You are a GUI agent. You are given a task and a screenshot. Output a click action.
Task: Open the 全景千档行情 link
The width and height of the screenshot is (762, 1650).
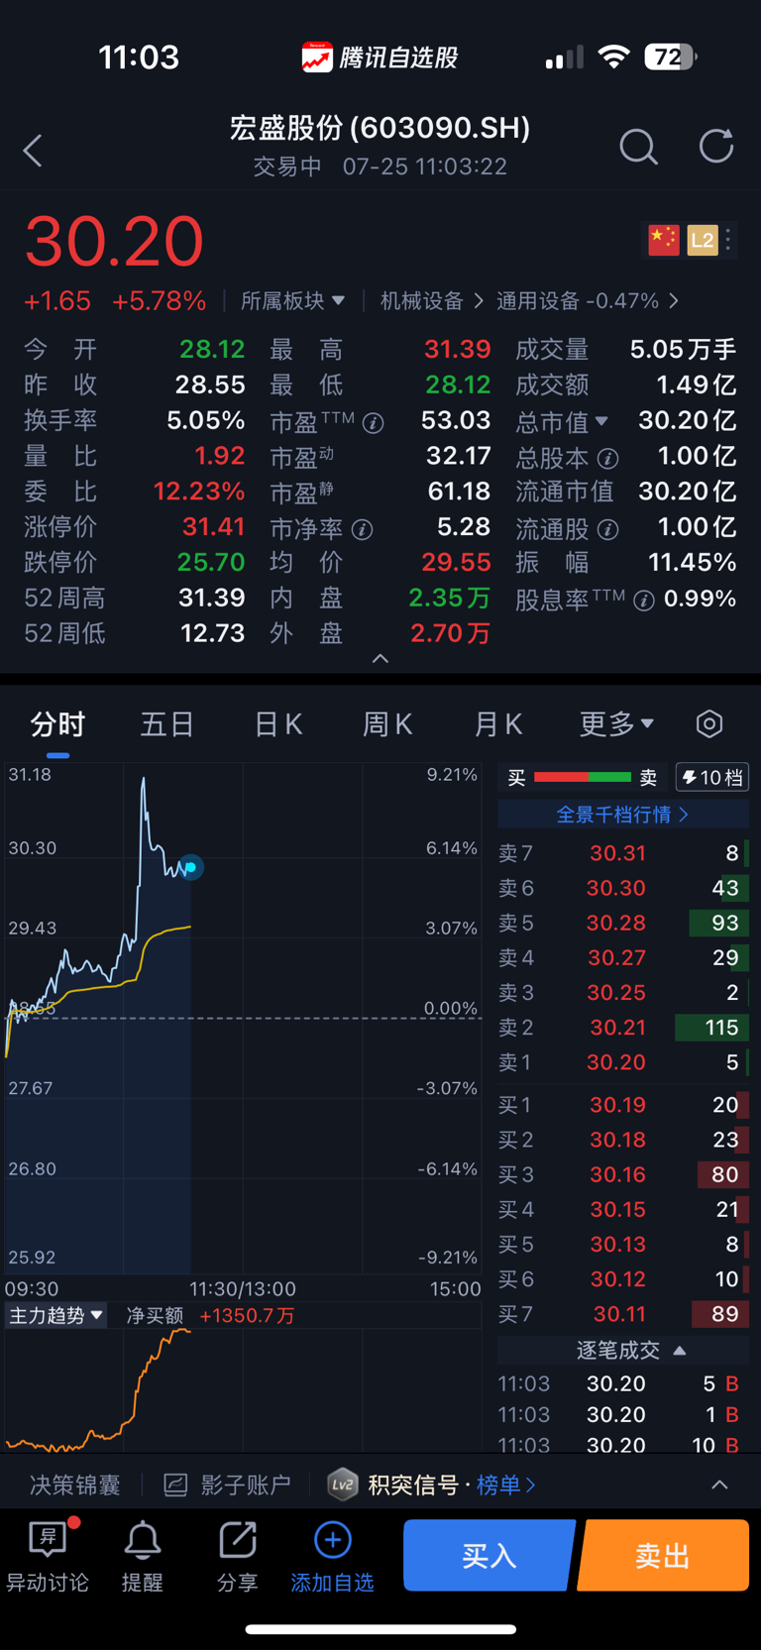(622, 815)
